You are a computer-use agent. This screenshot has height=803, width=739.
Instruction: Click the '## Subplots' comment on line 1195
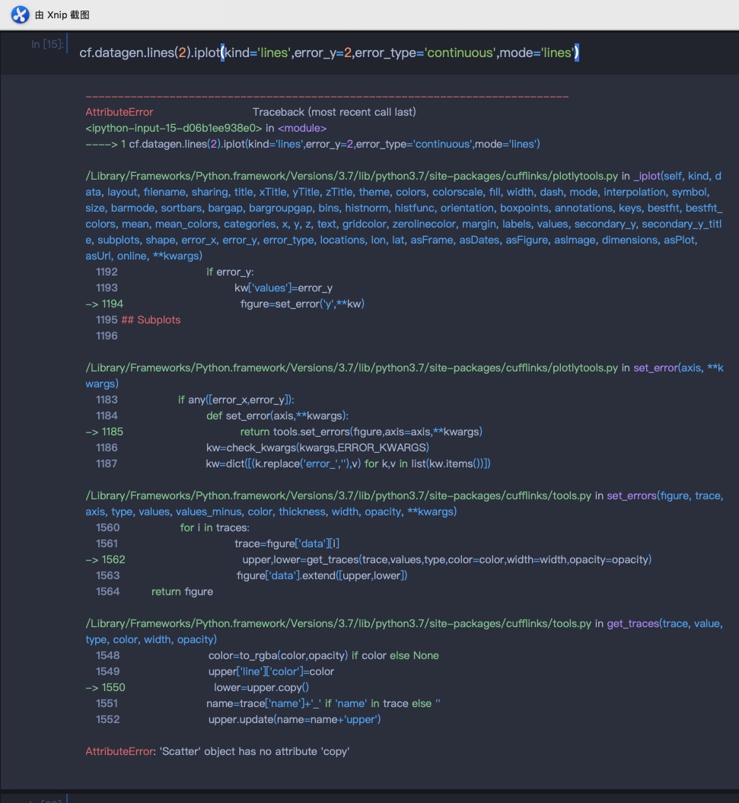point(153,320)
